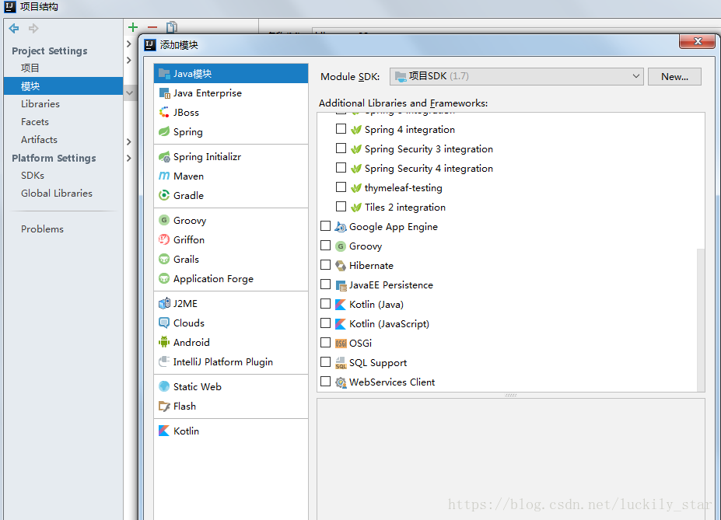Select the Spring Initializr icon
This screenshot has width=721, height=520.
164,157
